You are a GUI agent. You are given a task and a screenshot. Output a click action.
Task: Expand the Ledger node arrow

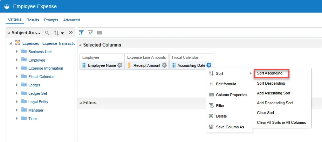coord(16,85)
